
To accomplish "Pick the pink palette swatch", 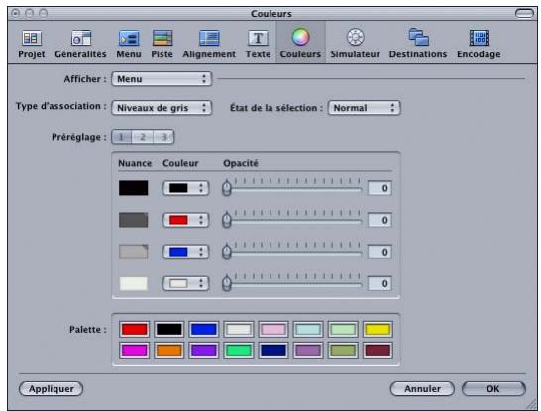I will tap(273, 329).
